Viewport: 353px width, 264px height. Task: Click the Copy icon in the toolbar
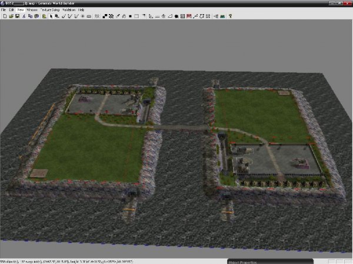coord(31,16)
